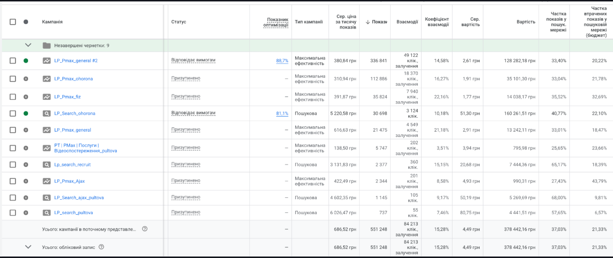Viewport: 613px width, 258px height.
Task: Toggle the select-all checkbox in table header
Action: pyautogui.click(x=13, y=22)
